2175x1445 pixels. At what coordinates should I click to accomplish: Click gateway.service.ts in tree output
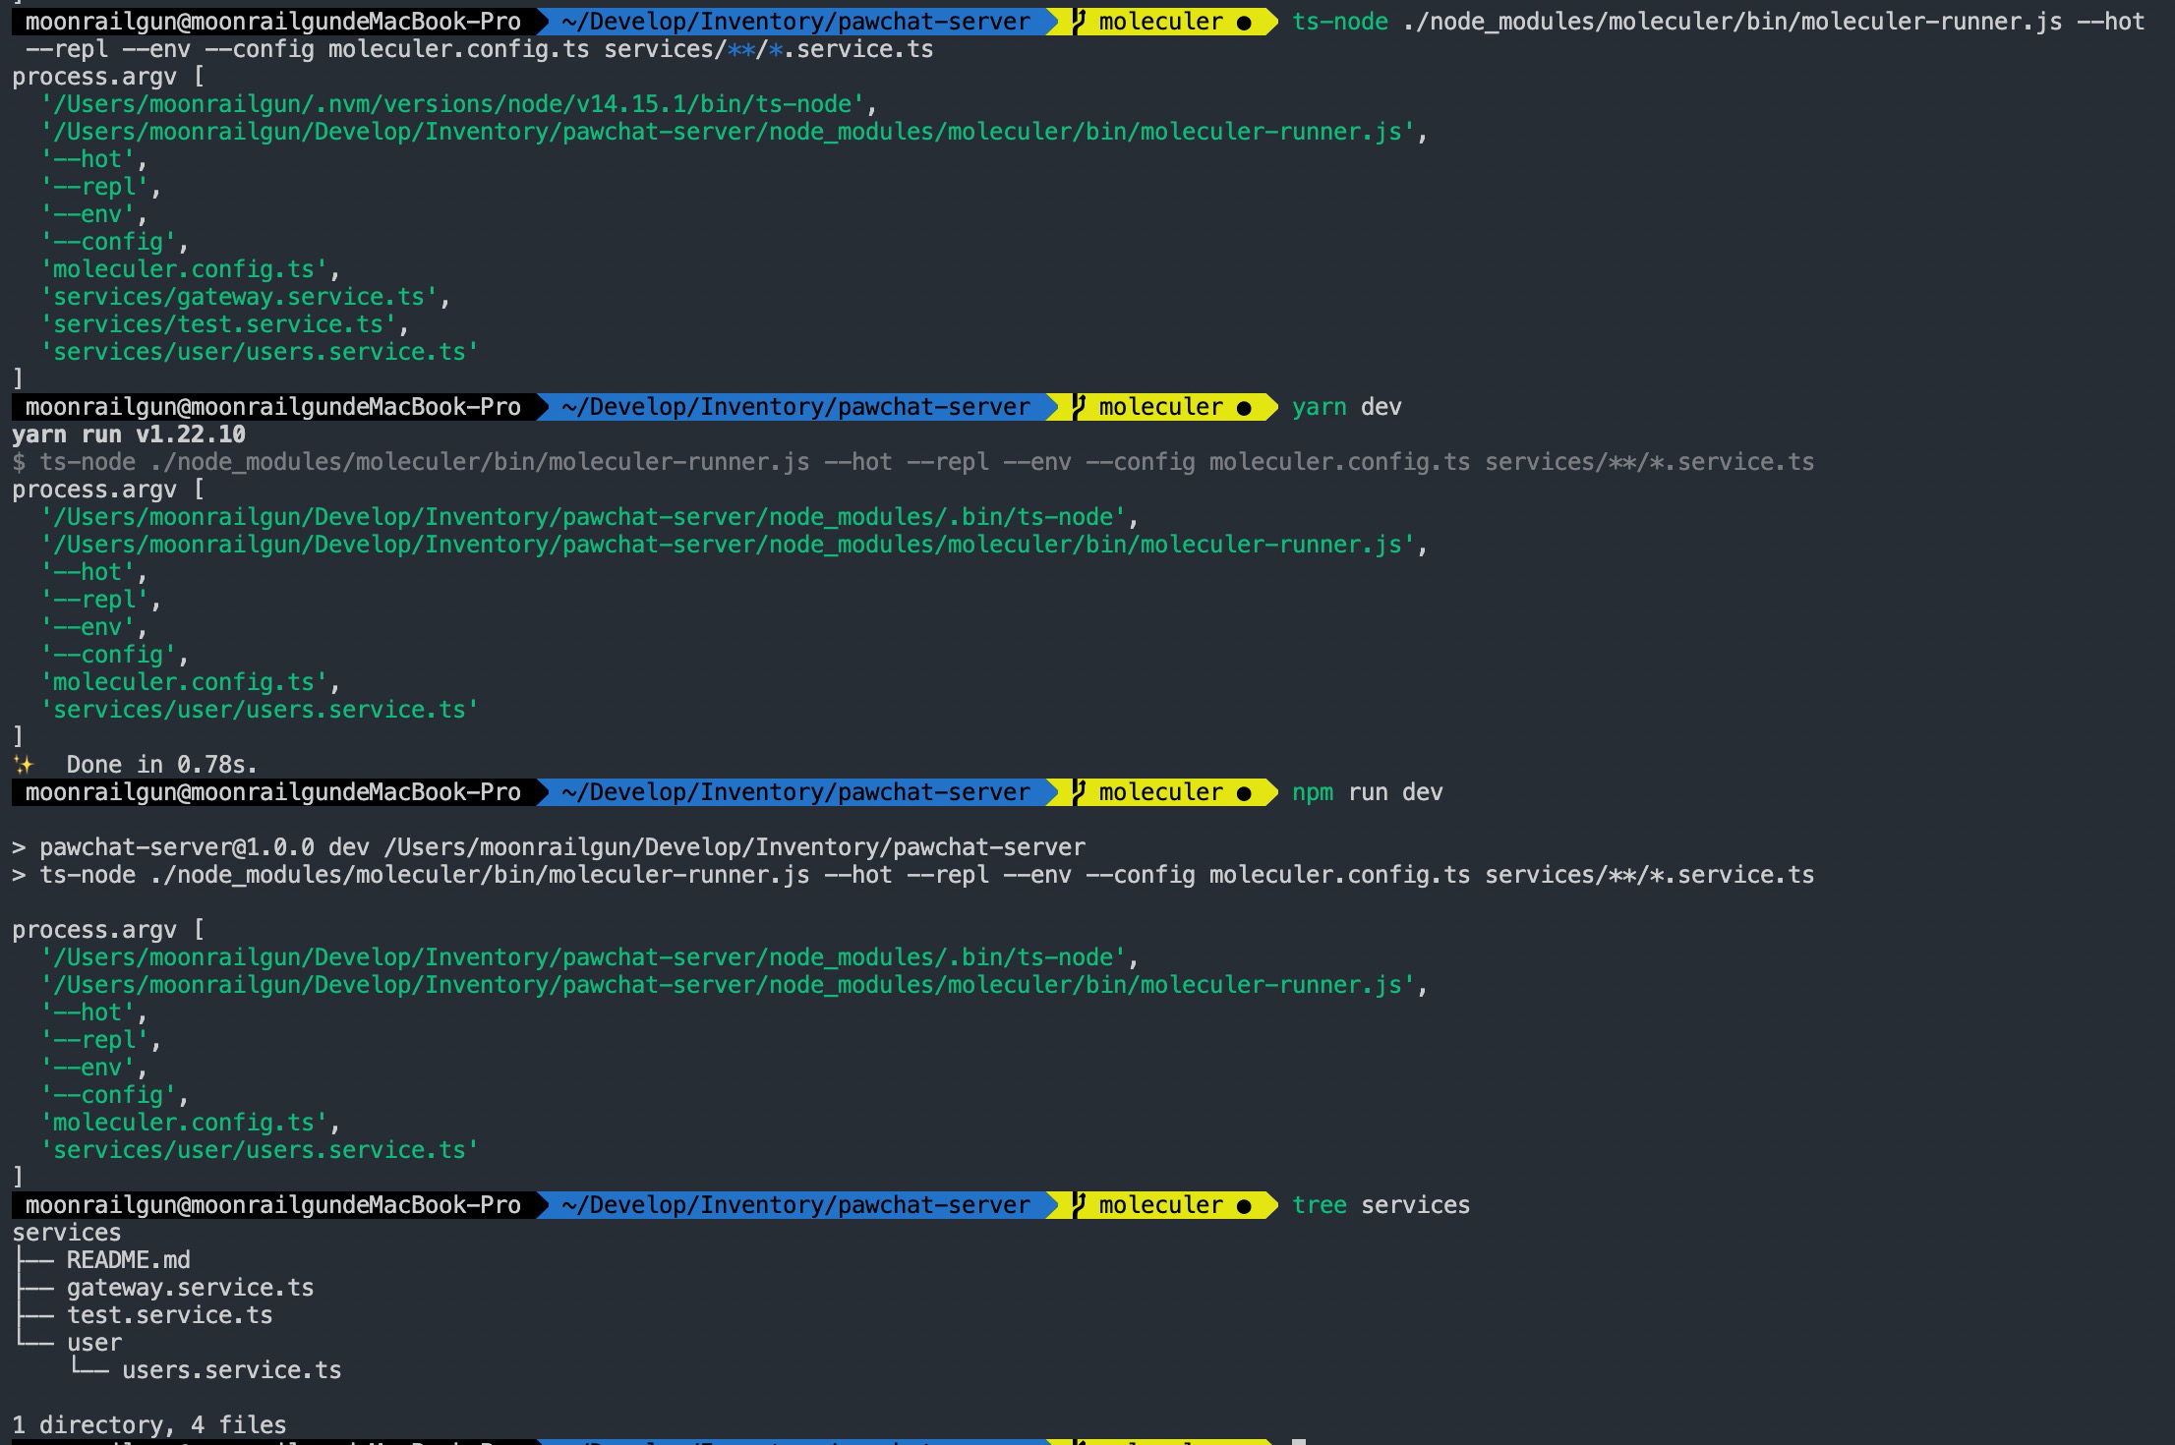(190, 1288)
